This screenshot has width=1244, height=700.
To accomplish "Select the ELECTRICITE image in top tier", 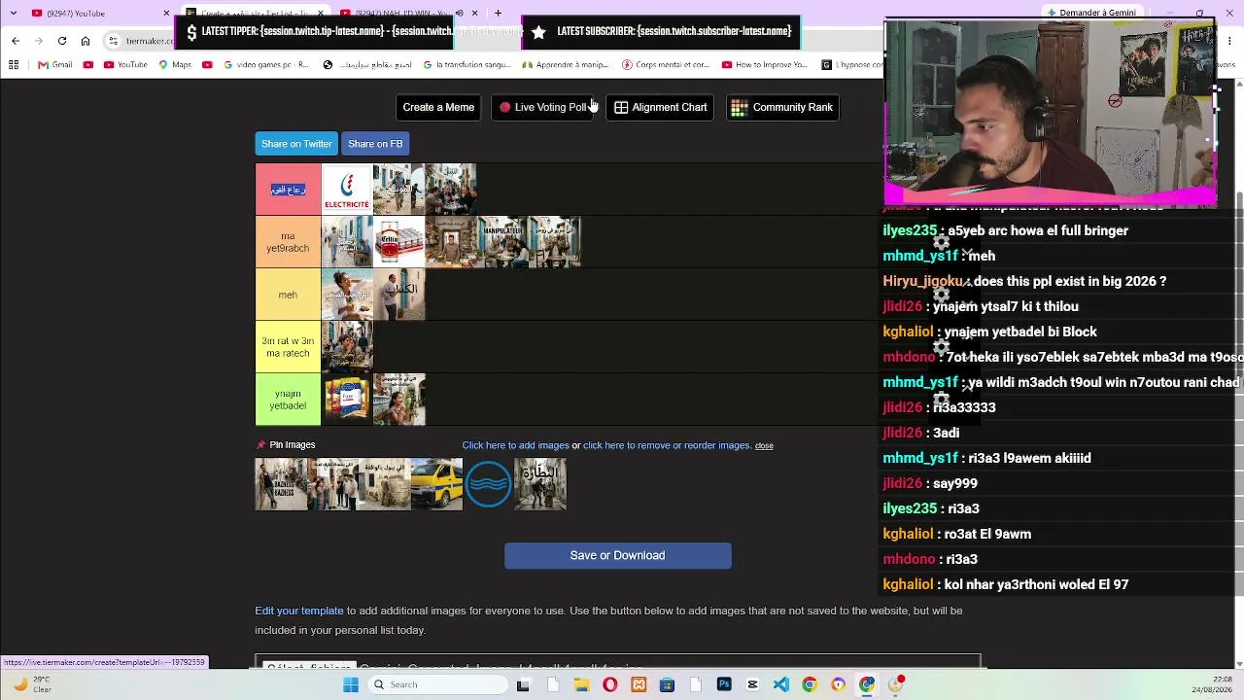I will [x=347, y=190].
